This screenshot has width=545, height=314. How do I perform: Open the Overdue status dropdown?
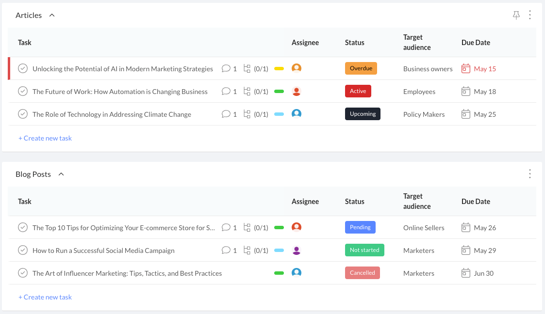tap(361, 68)
